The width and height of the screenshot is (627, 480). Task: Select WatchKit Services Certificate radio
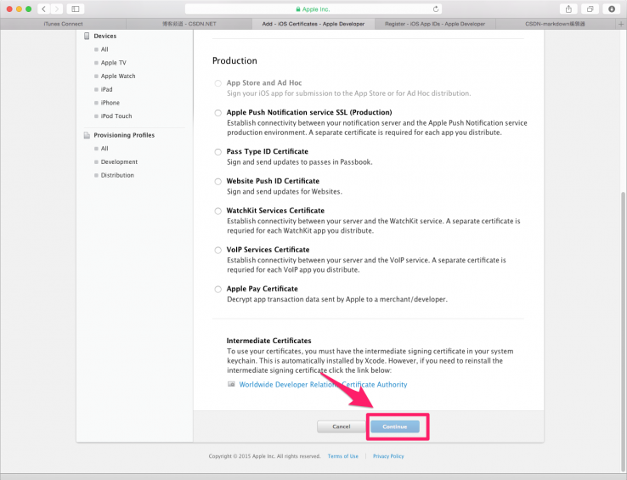(x=218, y=212)
